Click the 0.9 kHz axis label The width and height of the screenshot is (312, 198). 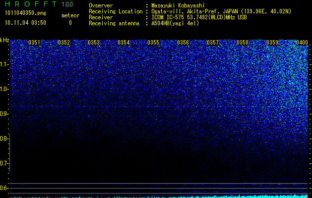[4, 114]
